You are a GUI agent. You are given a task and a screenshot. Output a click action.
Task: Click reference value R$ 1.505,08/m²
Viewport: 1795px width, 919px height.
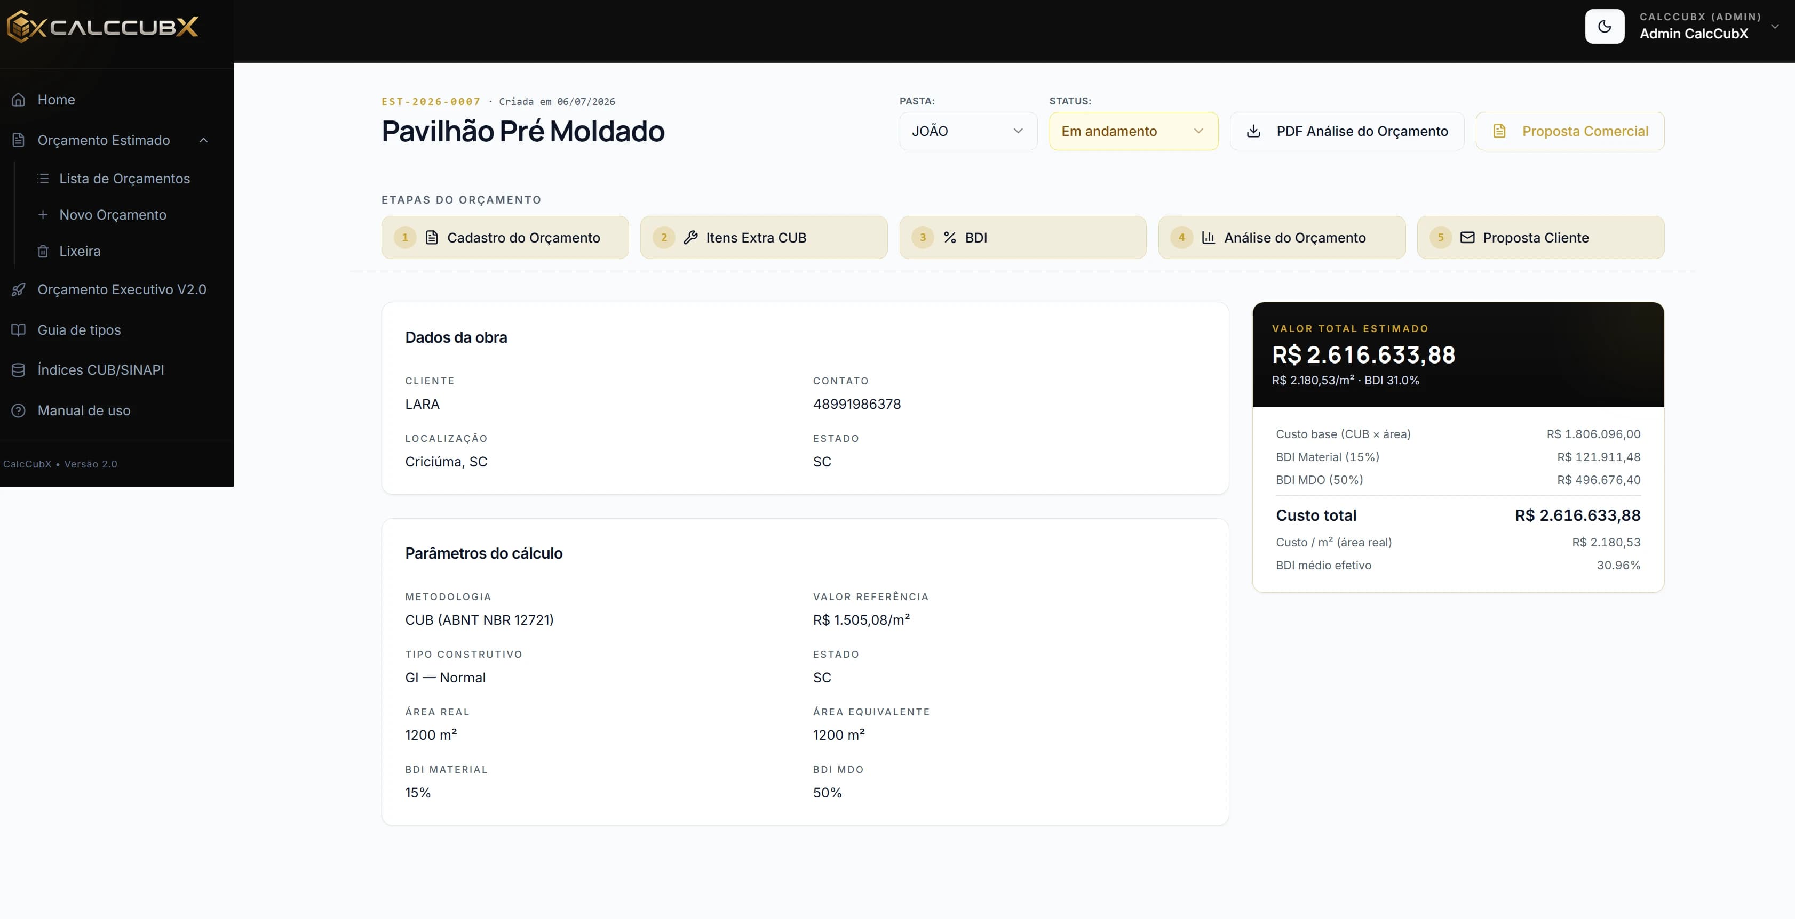click(861, 619)
